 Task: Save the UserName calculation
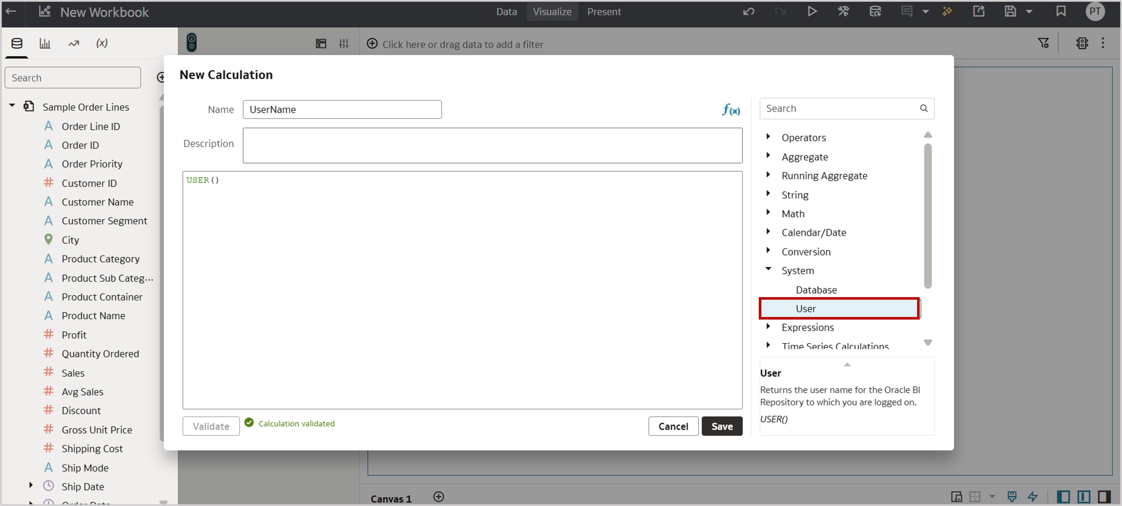point(722,426)
